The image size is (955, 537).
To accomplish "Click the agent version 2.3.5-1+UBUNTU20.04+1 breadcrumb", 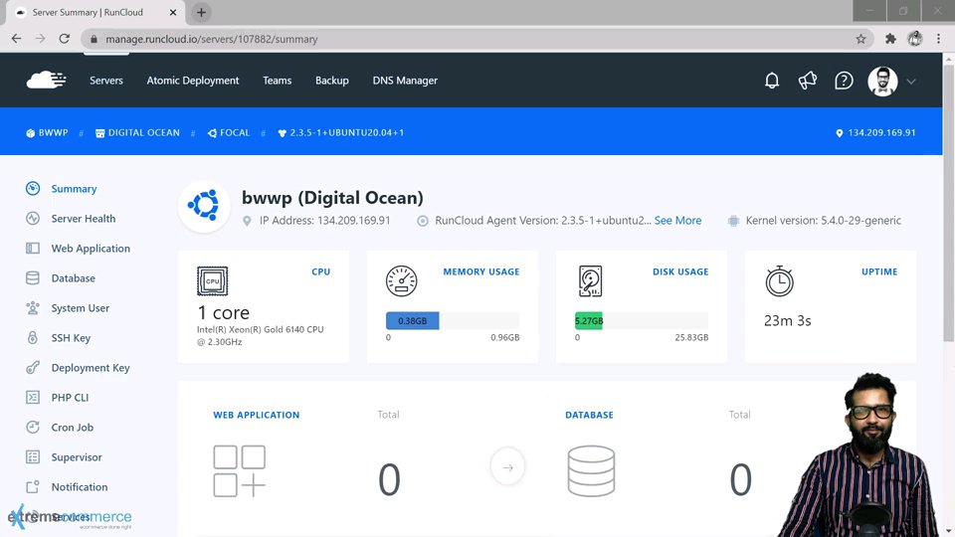I will tap(341, 132).
